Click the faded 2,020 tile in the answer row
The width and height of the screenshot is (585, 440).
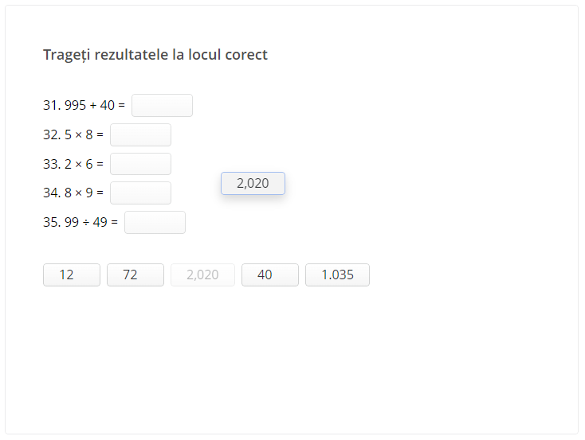[202, 275]
